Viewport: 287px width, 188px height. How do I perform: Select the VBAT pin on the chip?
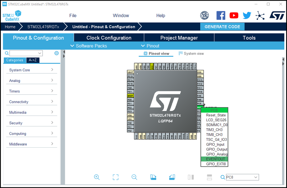tap(130, 72)
